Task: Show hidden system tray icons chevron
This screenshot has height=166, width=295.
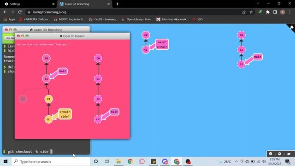Action: pos(236,161)
